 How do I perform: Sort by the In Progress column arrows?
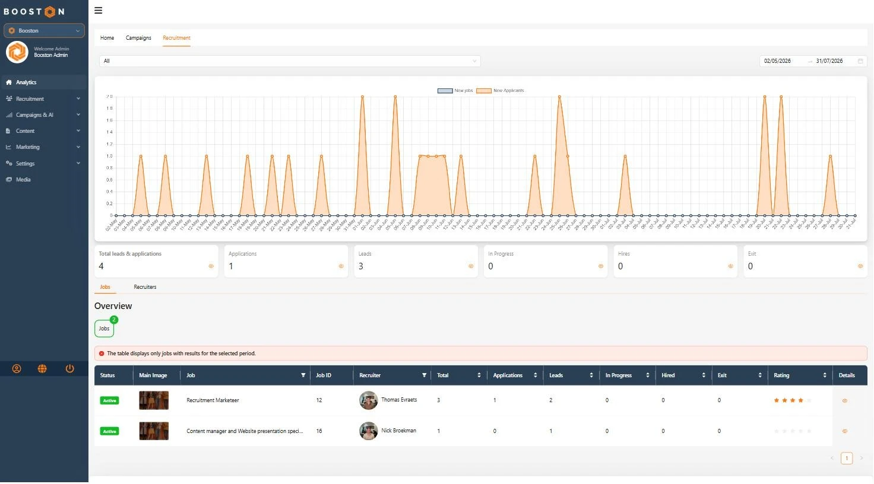pos(648,375)
